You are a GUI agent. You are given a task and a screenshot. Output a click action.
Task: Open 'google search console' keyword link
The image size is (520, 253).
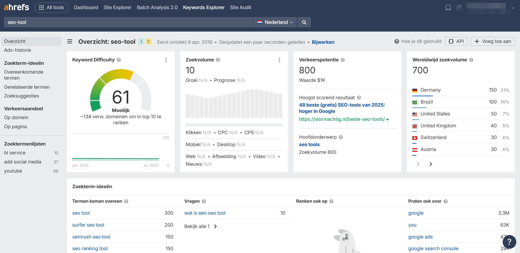coord(433,248)
